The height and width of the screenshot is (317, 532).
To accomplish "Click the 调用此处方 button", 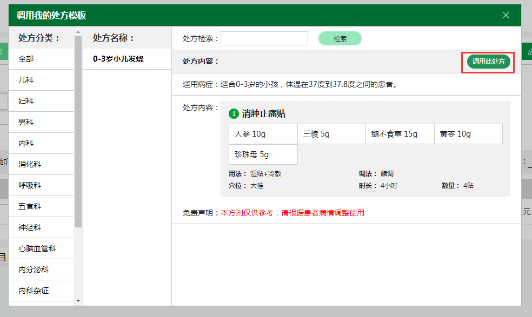I will pyautogui.click(x=488, y=62).
